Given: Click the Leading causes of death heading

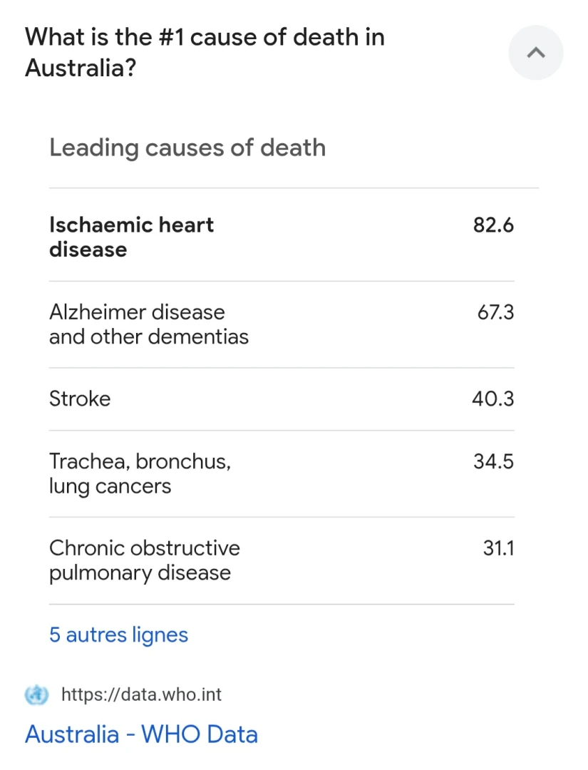Looking at the screenshot, I should (x=187, y=148).
